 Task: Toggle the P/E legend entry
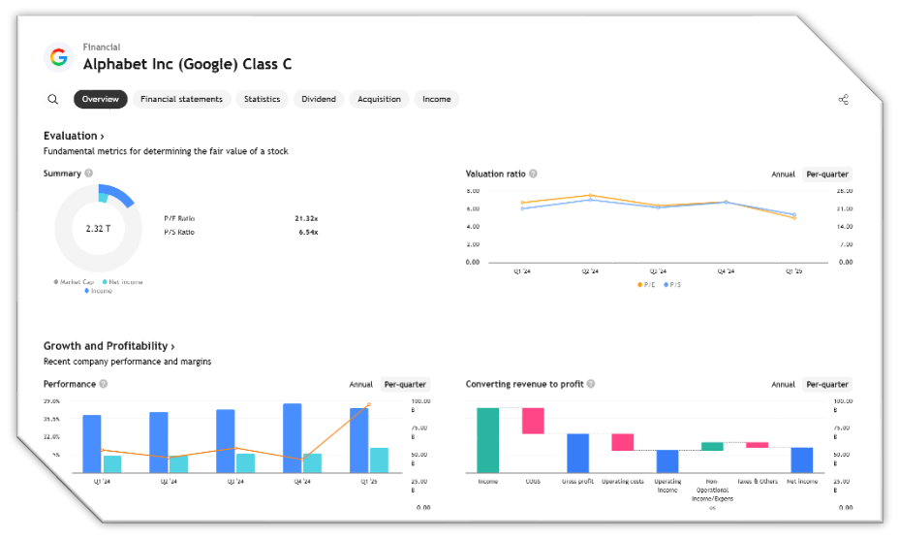(x=646, y=285)
